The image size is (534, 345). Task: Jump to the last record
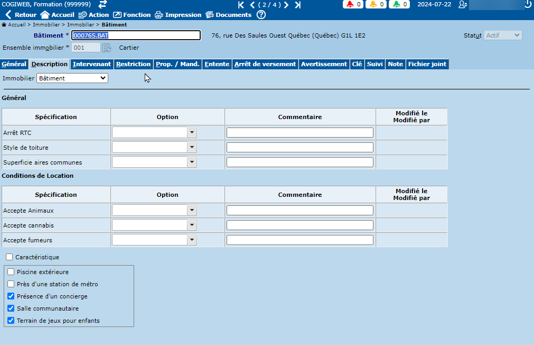tap(298, 5)
